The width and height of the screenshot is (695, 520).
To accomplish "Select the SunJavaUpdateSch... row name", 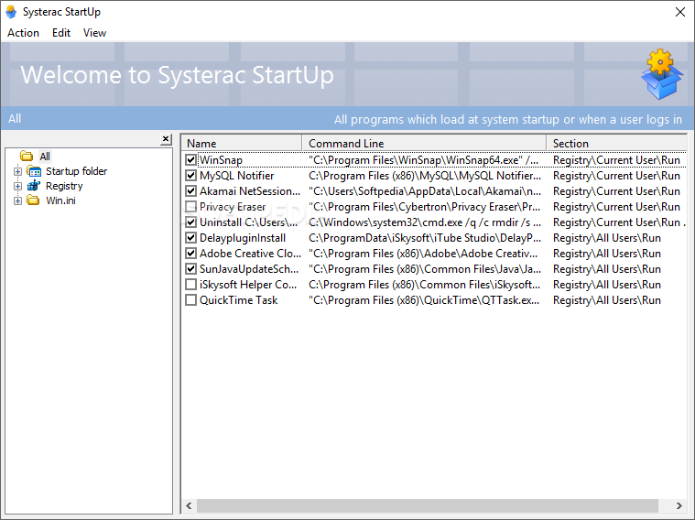I will [249, 269].
